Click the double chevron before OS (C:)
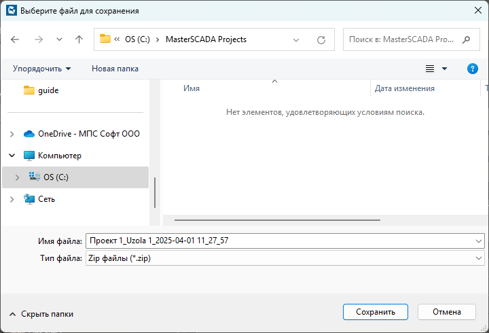Image resolution: width=489 pixels, height=333 pixels. 117,39
